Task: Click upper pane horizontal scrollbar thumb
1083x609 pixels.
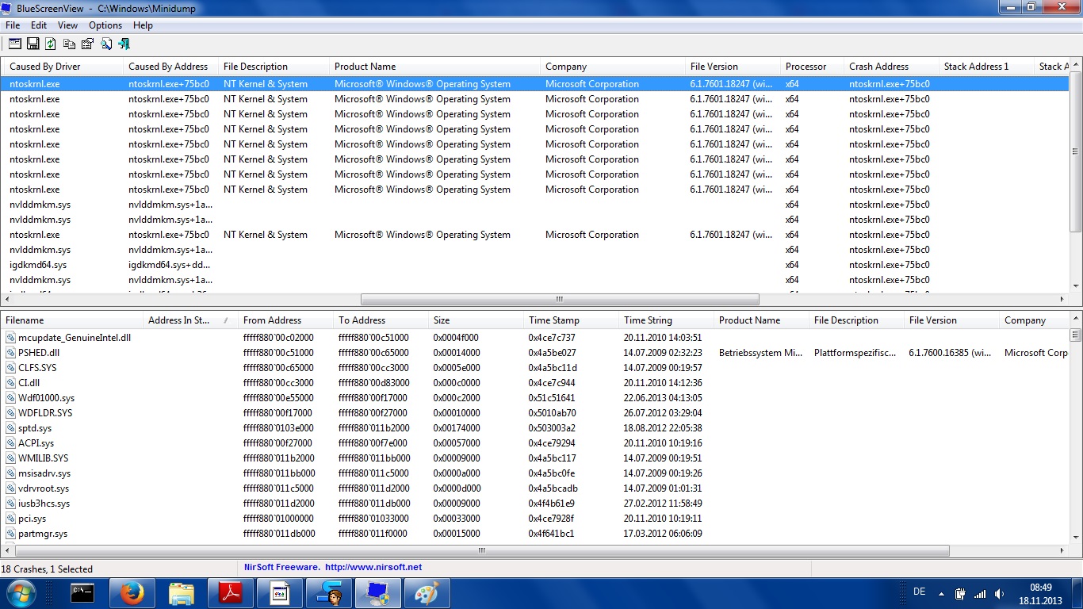Action: pyautogui.click(x=560, y=300)
